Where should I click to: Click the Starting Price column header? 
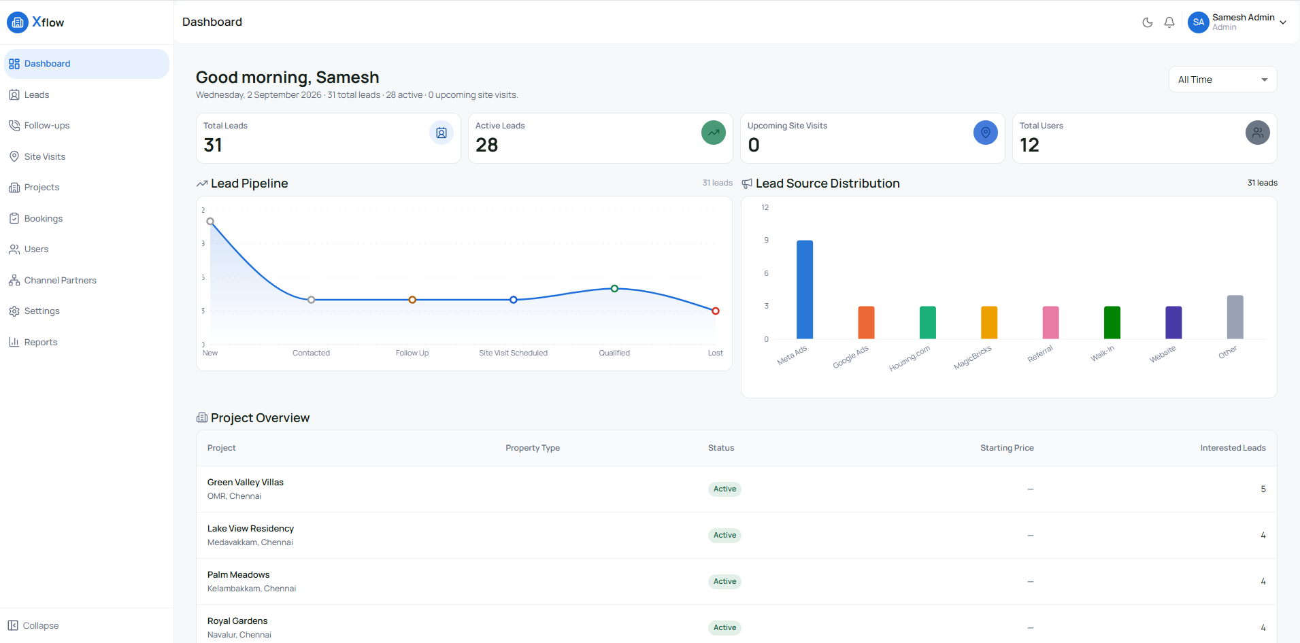pyautogui.click(x=1007, y=448)
